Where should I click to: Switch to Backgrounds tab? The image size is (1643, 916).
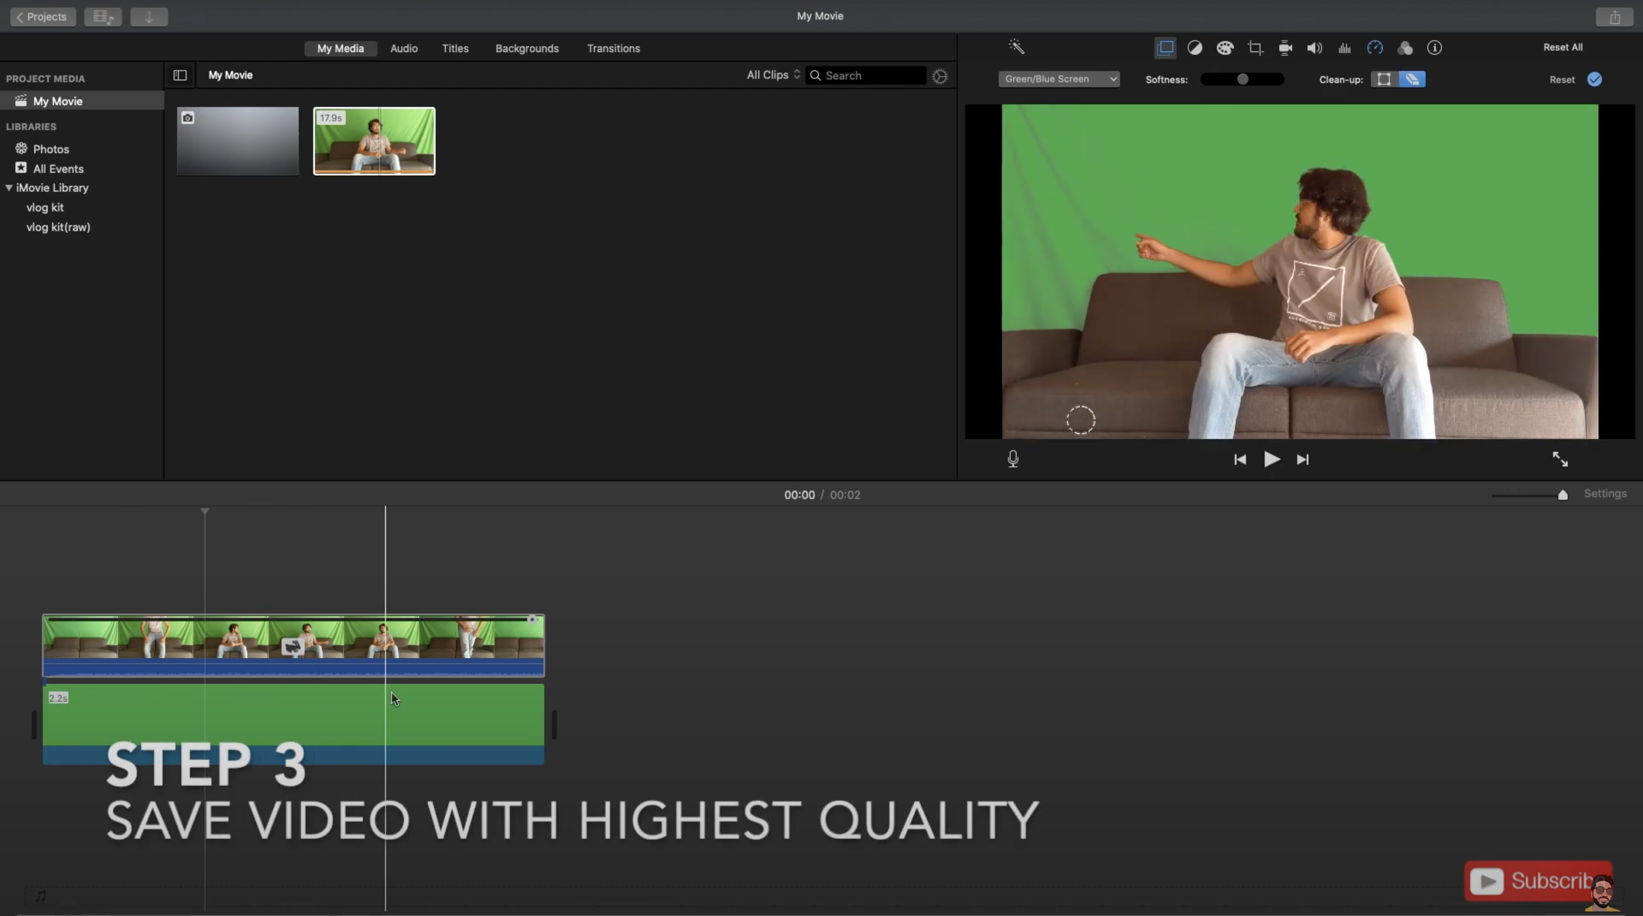point(527,49)
